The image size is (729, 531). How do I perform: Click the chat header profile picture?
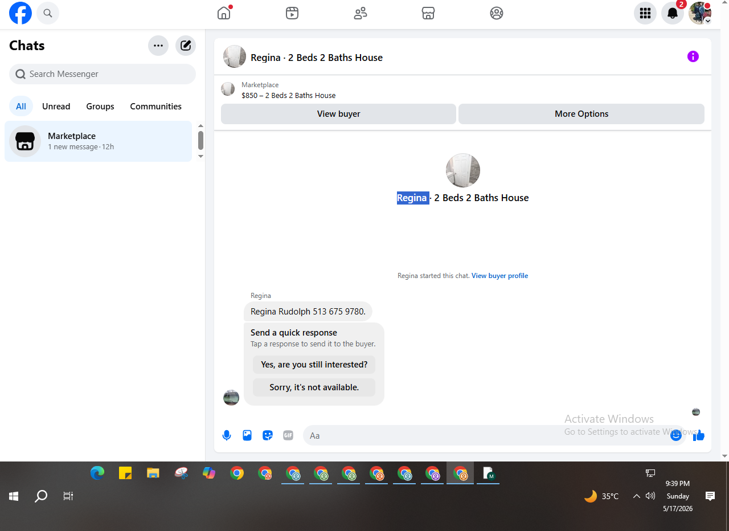(x=235, y=56)
